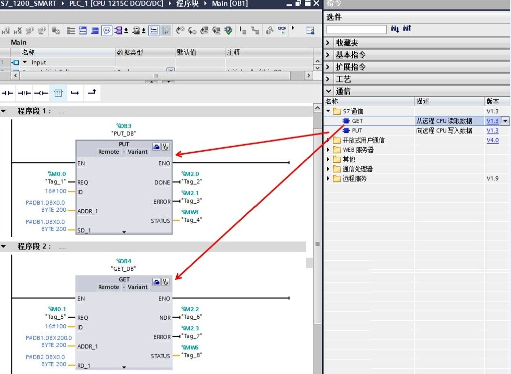The width and height of the screenshot is (511, 374).
Task: Expand the 远程服务 folder
Action: click(328, 178)
